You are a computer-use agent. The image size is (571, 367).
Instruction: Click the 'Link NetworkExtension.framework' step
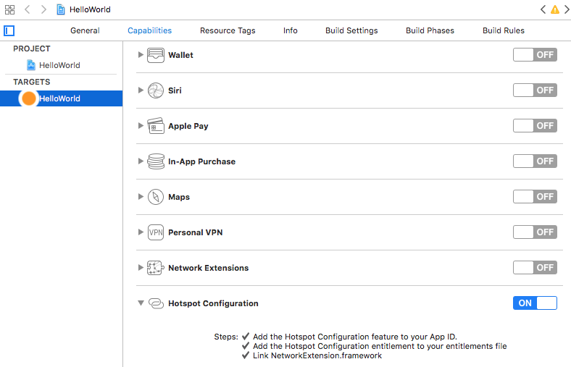317,355
